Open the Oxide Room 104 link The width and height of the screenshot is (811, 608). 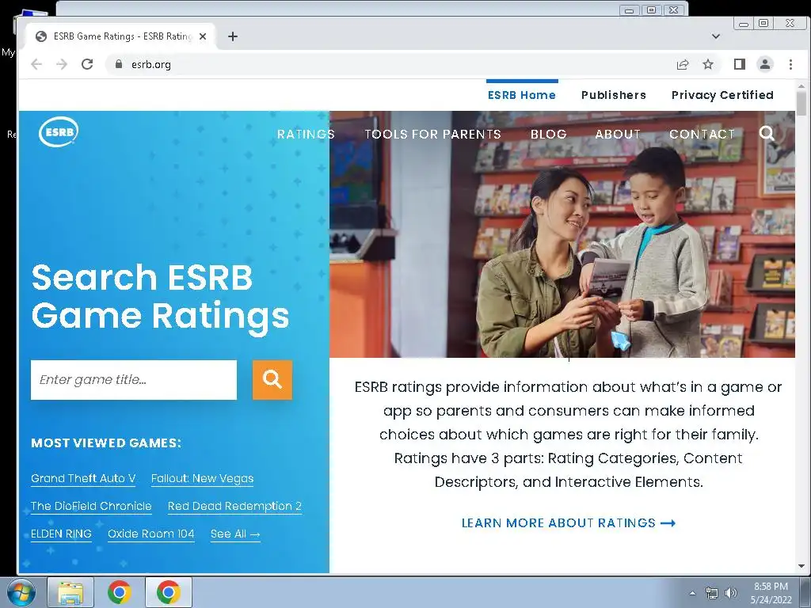[x=151, y=534]
